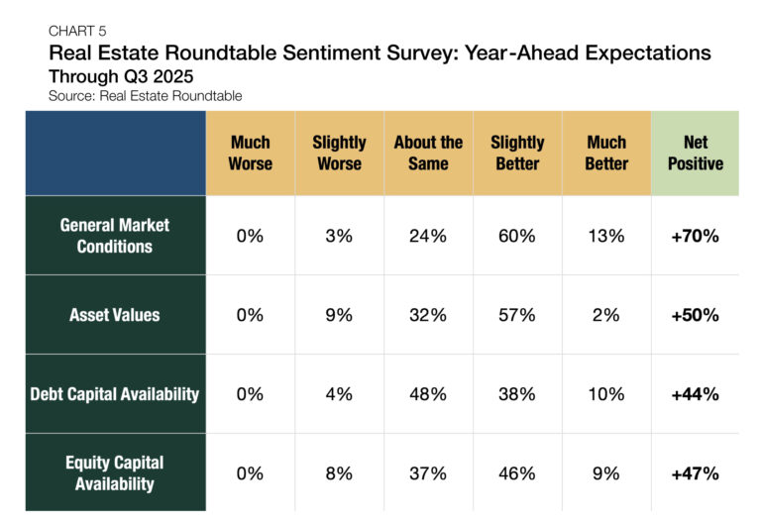This screenshot has width=761, height=522.
Task: Click the "Much Better" column header
Action: [x=606, y=153]
